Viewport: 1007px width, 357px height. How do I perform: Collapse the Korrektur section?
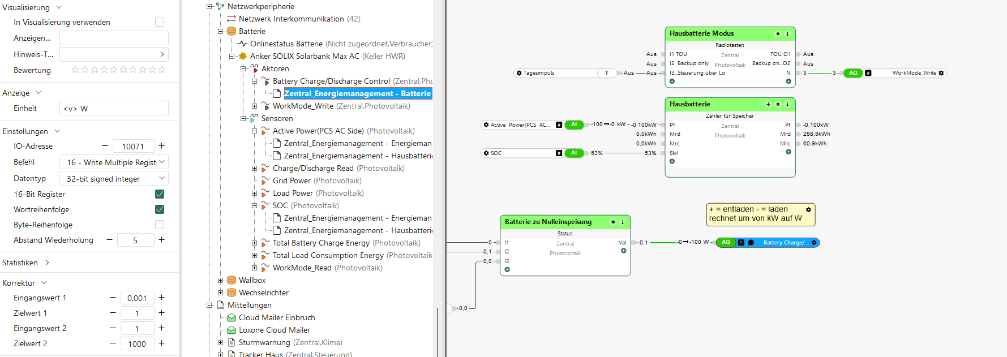(44, 283)
